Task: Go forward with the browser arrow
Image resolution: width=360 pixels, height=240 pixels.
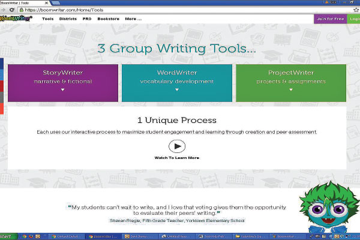Action: [3, 10]
